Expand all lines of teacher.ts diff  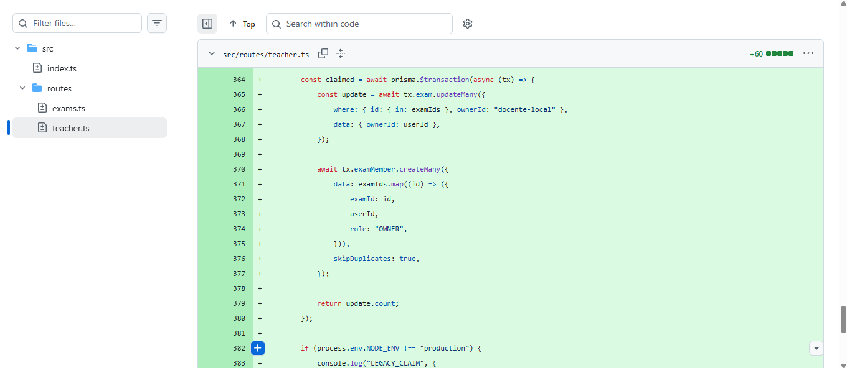pos(341,53)
